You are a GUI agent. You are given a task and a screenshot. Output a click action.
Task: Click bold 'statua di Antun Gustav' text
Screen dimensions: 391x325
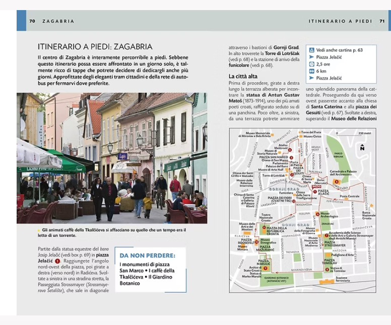click(x=273, y=95)
